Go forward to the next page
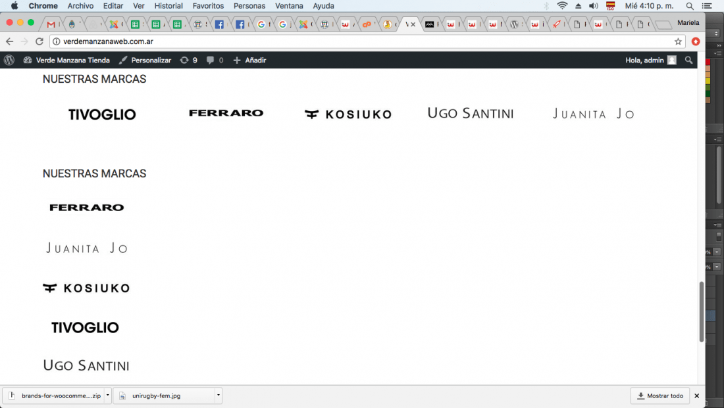This screenshot has height=408, width=724. tap(24, 41)
